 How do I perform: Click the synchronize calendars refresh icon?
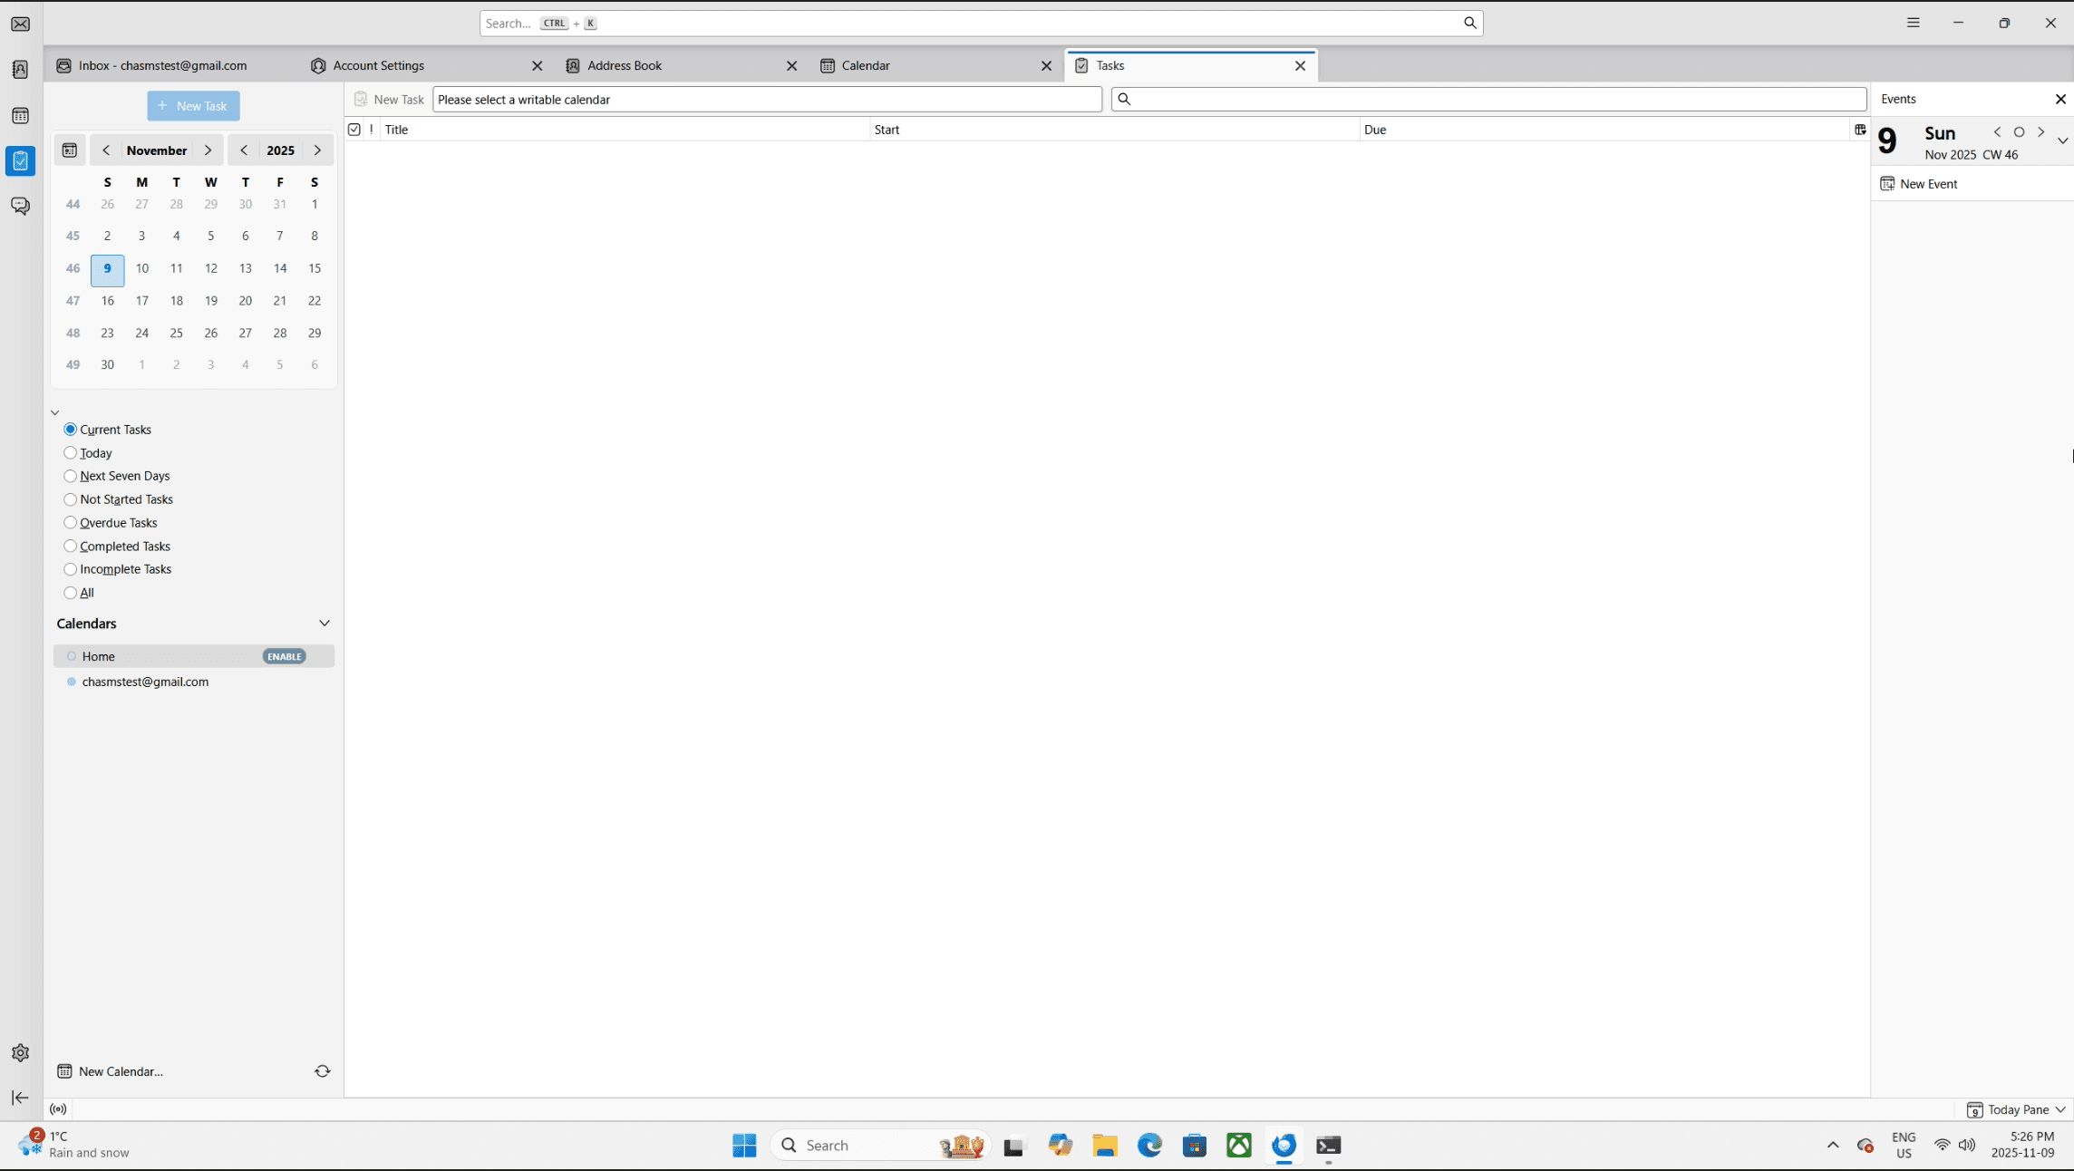pos(322,1071)
